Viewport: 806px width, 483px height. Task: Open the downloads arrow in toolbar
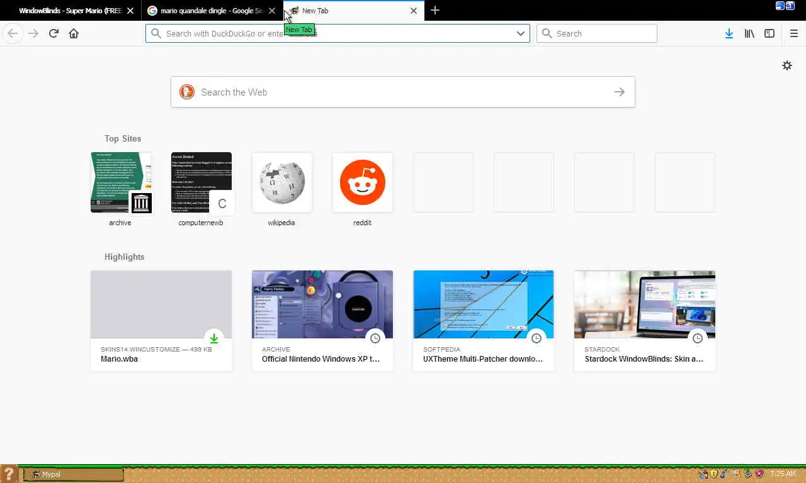pos(729,33)
